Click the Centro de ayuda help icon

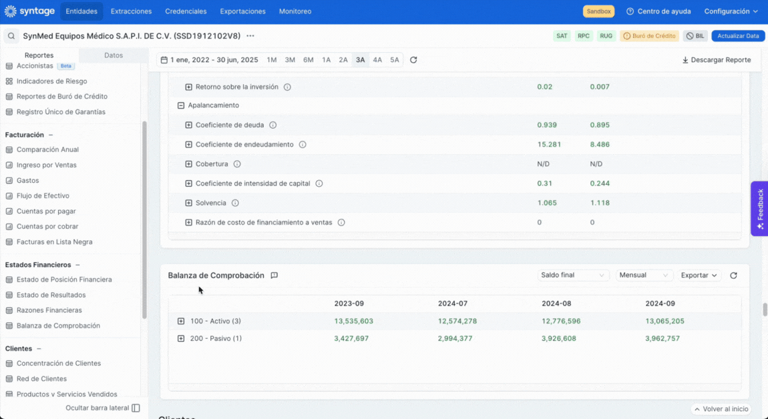(x=630, y=11)
